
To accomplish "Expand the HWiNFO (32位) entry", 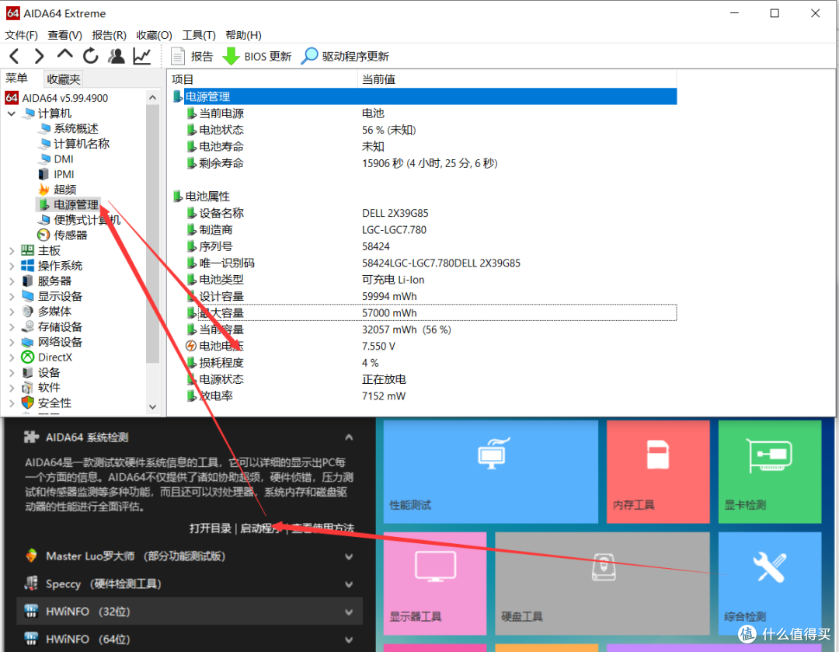I will [349, 612].
